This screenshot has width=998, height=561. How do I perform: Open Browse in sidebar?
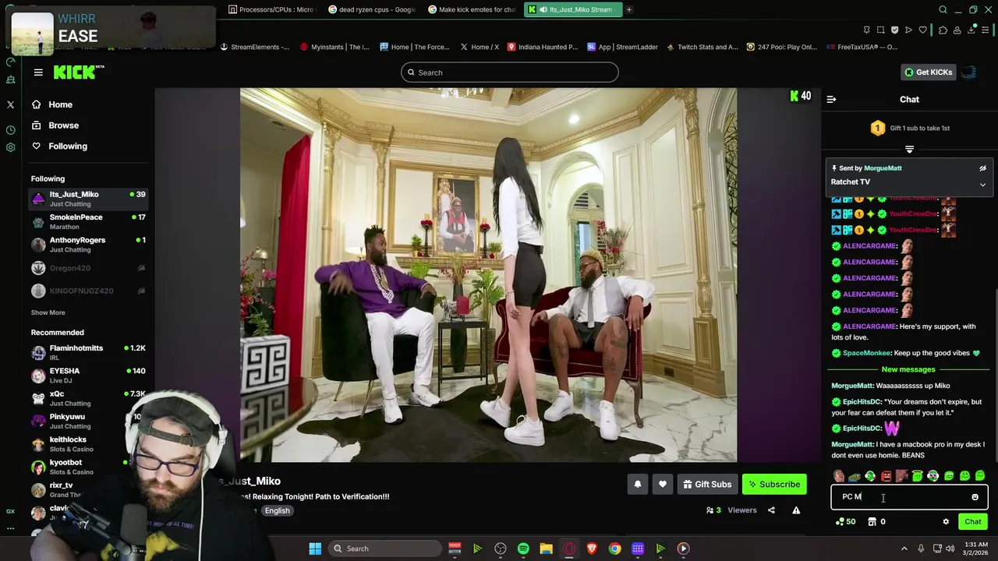63,125
